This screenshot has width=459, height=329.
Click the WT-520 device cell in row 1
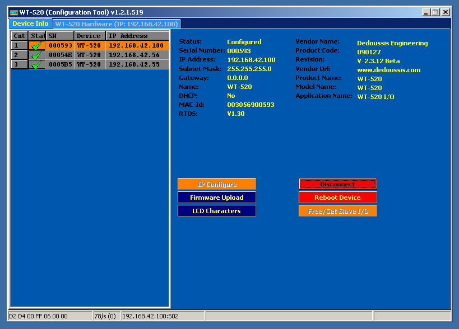[x=90, y=45]
